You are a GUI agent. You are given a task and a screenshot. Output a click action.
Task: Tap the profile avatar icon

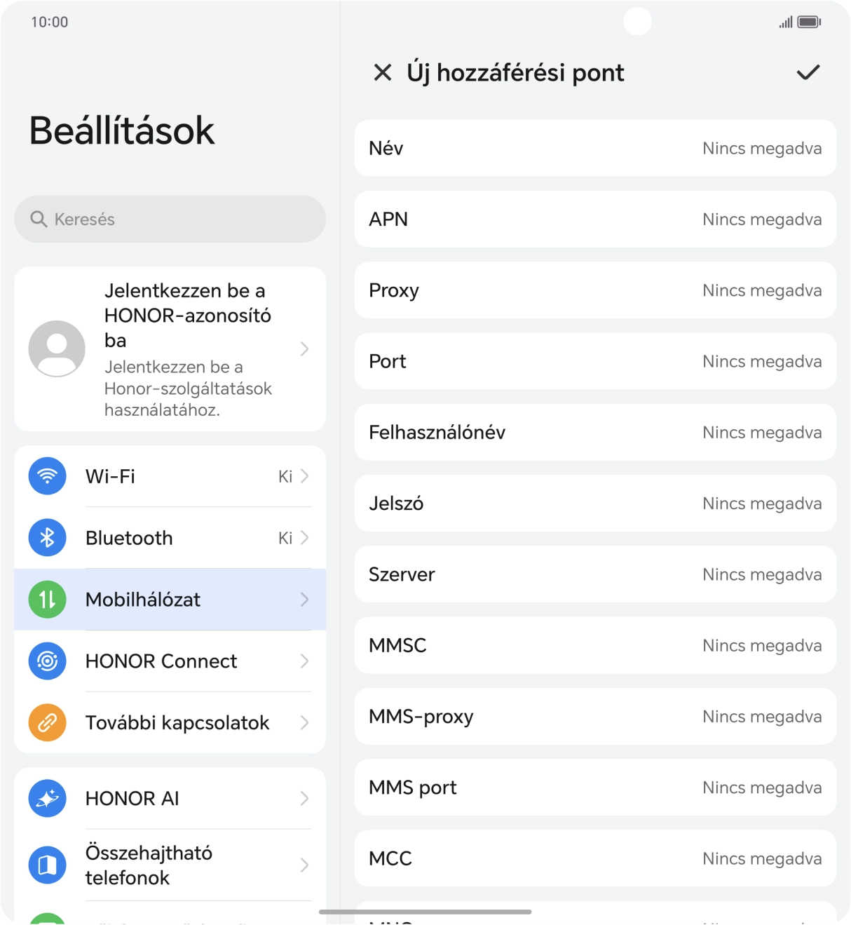[x=57, y=349]
